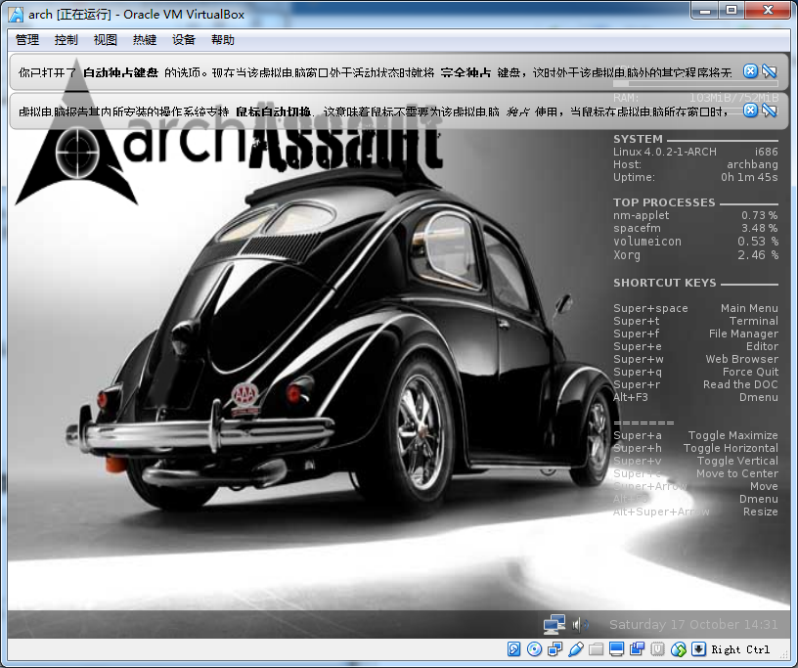Image resolution: width=798 pixels, height=668 pixels.
Task: Click the VirtualBox window title icon
Action: point(17,15)
